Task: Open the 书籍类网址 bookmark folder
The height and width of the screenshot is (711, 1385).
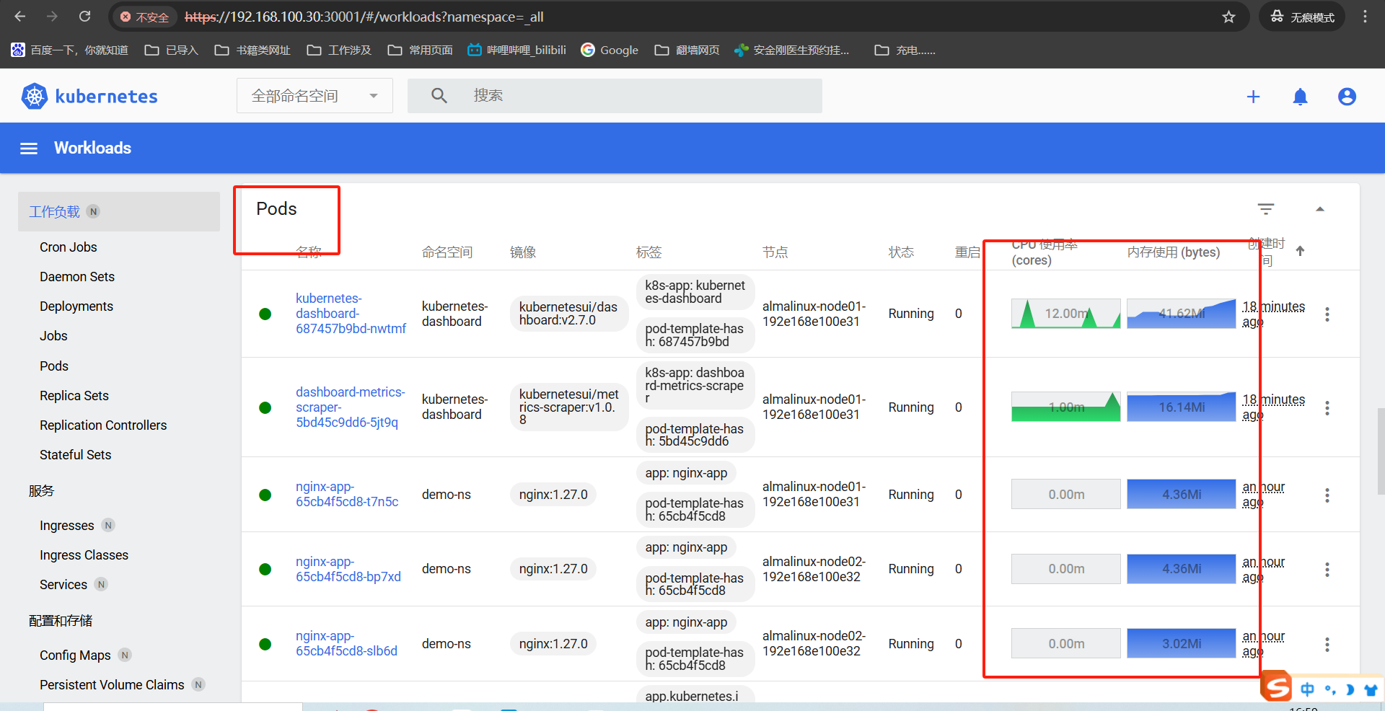Action: (x=252, y=50)
